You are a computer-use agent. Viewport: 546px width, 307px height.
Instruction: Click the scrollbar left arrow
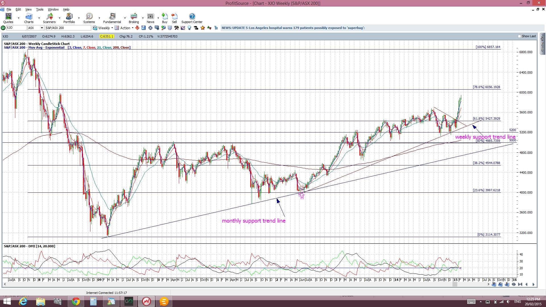5,284
